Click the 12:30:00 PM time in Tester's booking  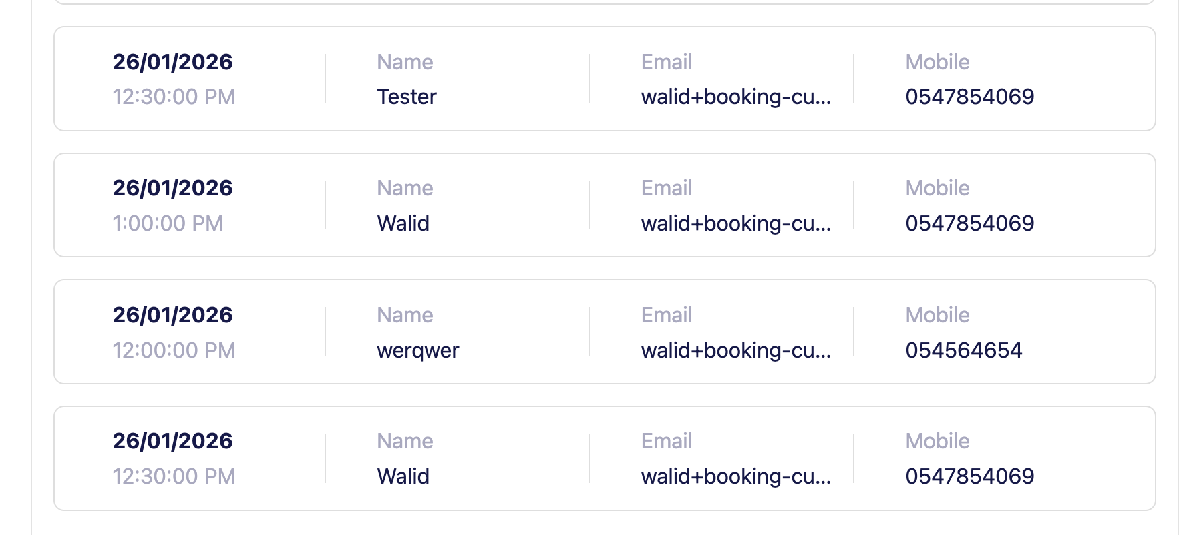point(174,97)
